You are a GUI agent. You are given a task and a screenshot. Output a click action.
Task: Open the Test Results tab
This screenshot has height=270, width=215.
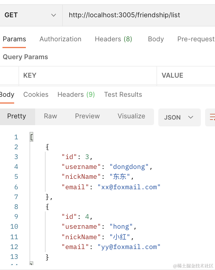(x=123, y=95)
